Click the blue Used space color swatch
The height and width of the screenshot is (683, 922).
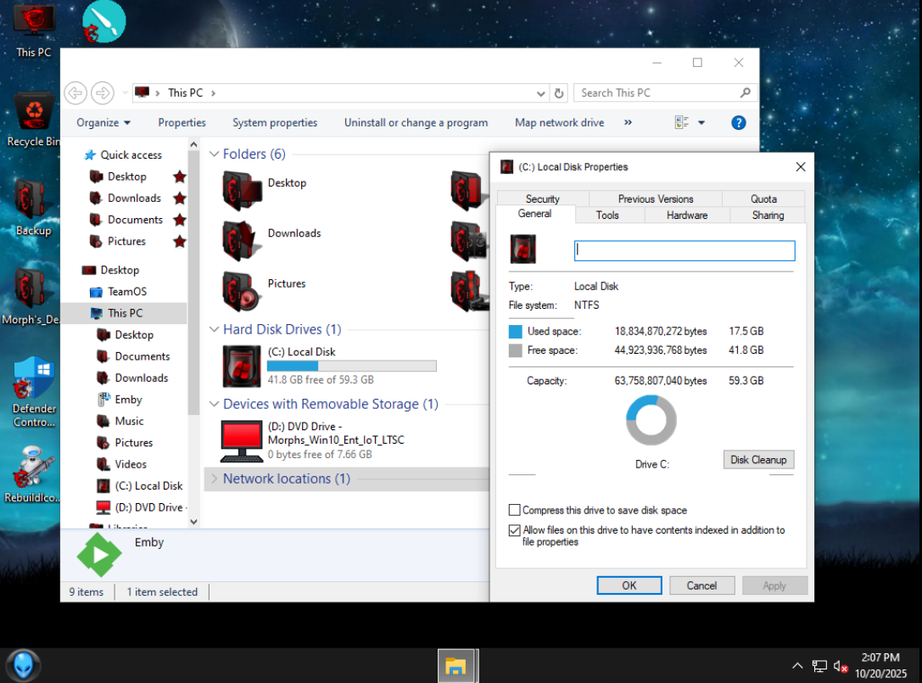click(515, 331)
